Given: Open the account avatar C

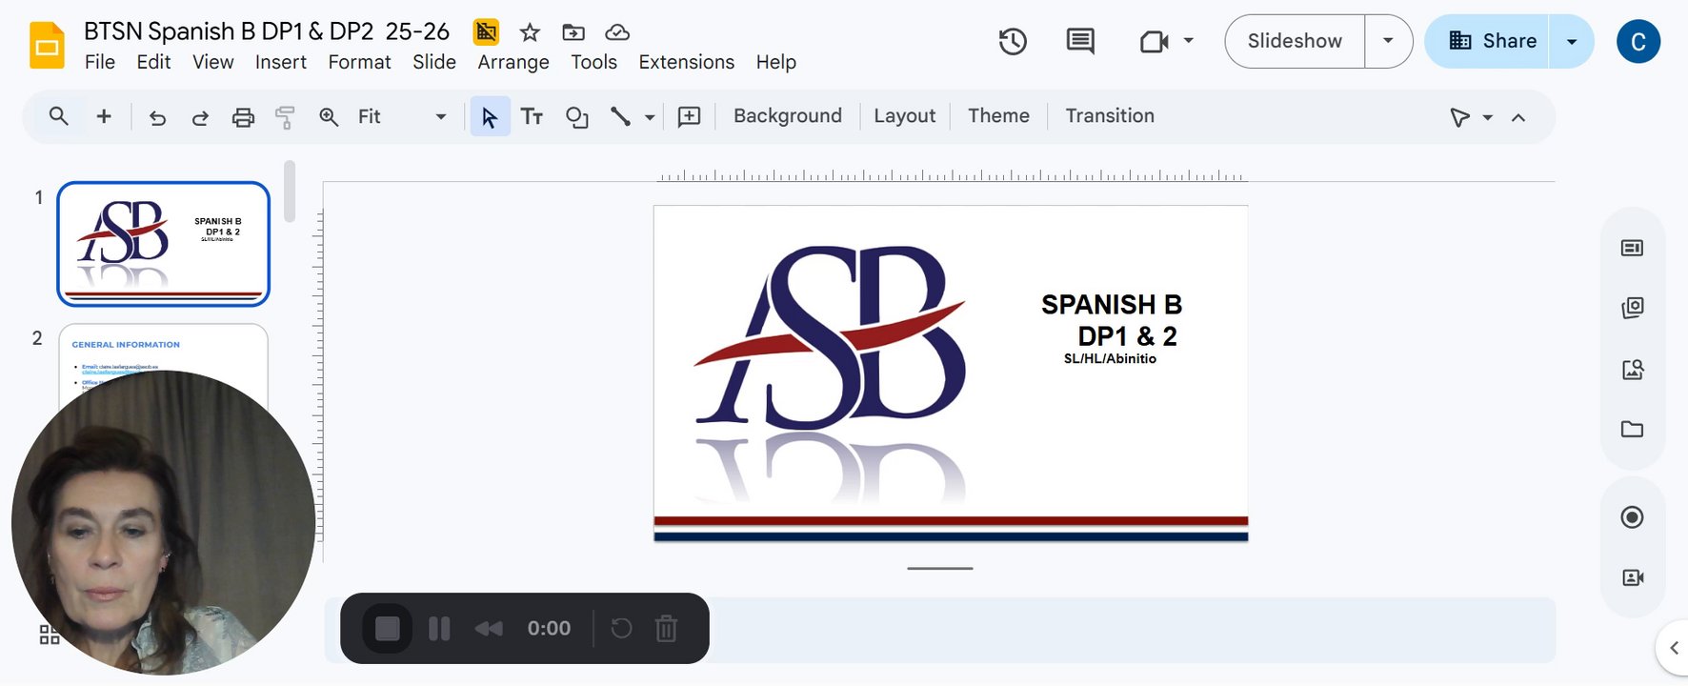Looking at the screenshot, I should click(1638, 41).
